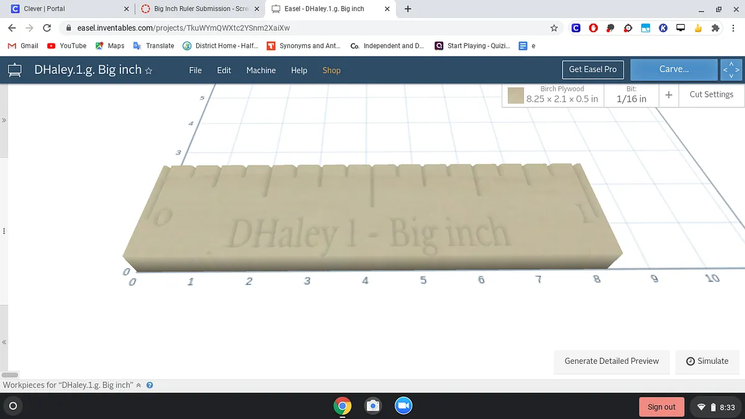Click the Get Easel Pro button
This screenshot has height=419, width=745.
tap(593, 70)
